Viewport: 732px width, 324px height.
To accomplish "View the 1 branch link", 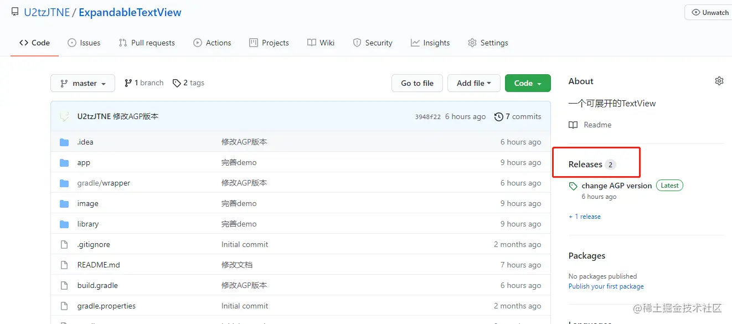I will [144, 83].
